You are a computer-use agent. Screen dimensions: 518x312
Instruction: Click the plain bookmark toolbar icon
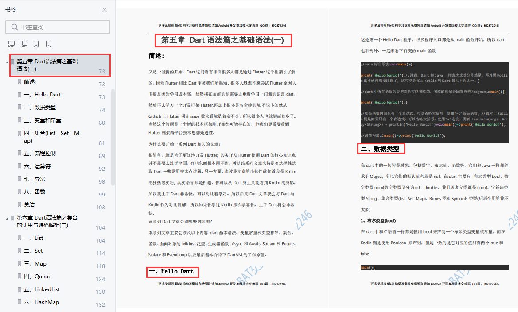[x=48, y=43]
